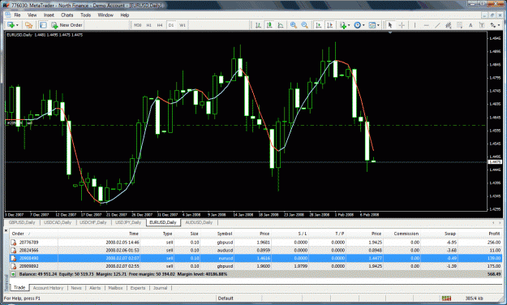507x305 pixels.
Task: Open the templates dropdown arrow
Action: click(378, 25)
